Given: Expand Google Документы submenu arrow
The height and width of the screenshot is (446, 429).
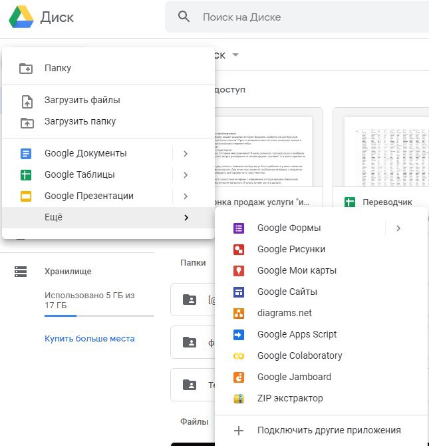Looking at the screenshot, I should [186, 154].
